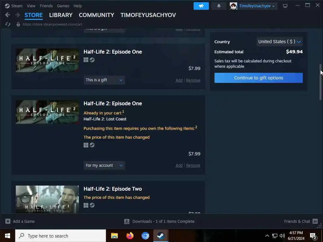Show hidden tray icons chevron
323x242 pixels.
(x=267, y=236)
